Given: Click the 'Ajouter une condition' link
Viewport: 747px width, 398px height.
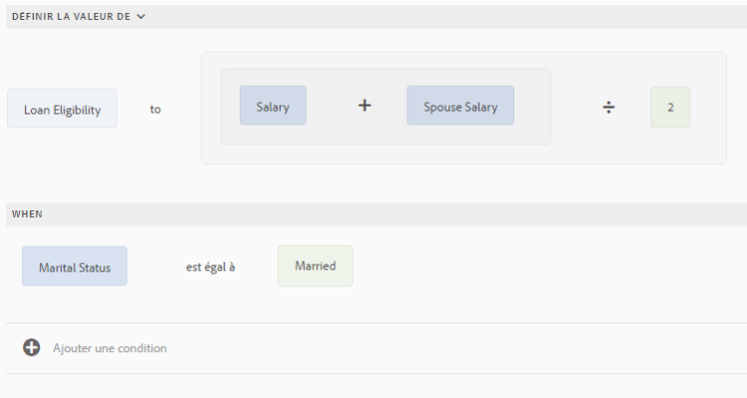Looking at the screenshot, I should pyautogui.click(x=110, y=348).
